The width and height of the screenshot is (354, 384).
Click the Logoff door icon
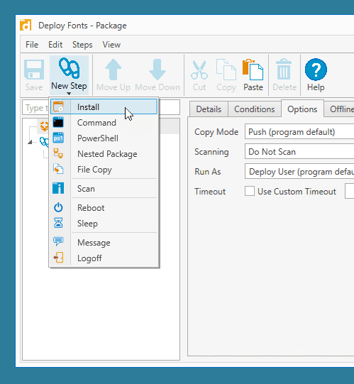(58, 258)
